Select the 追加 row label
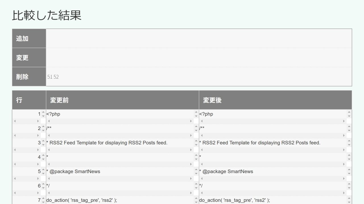The width and height of the screenshot is (364, 204). (29, 38)
